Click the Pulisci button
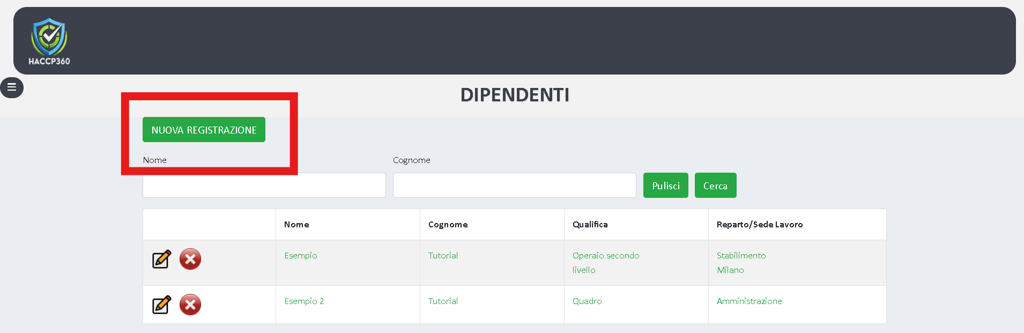Screen dimensions: 1024x333 click(x=665, y=186)
